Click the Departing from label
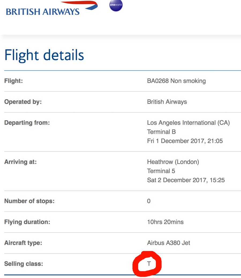The height and width of the screenshot is (278, 241). pos(27,123)
